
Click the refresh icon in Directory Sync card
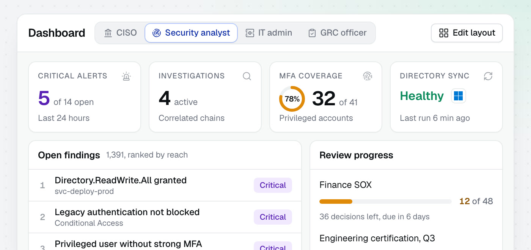488,76
